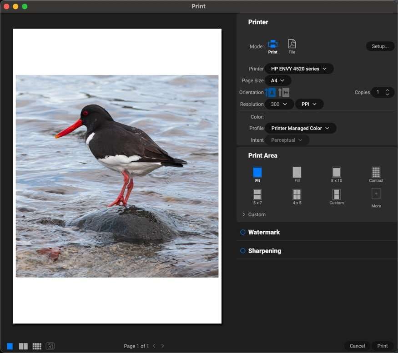This screenshot has height=353, width=398.
Task: Switch to single page preview view
Action: pos(10,346)
